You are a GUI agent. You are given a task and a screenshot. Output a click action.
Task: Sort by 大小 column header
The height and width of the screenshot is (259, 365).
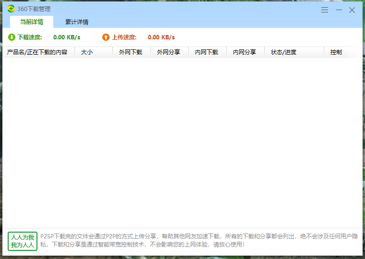point(94,52)
